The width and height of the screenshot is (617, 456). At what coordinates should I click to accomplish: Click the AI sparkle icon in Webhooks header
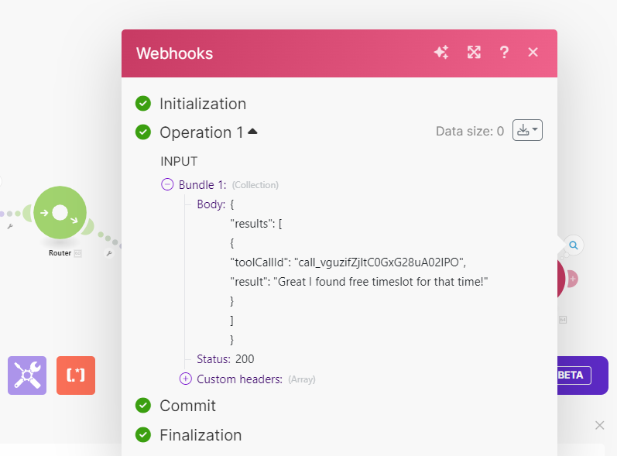click(x=441, y=53)
